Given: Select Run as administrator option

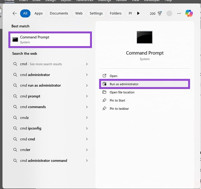Looking at the screenshot, I should (x=124, y=84).
